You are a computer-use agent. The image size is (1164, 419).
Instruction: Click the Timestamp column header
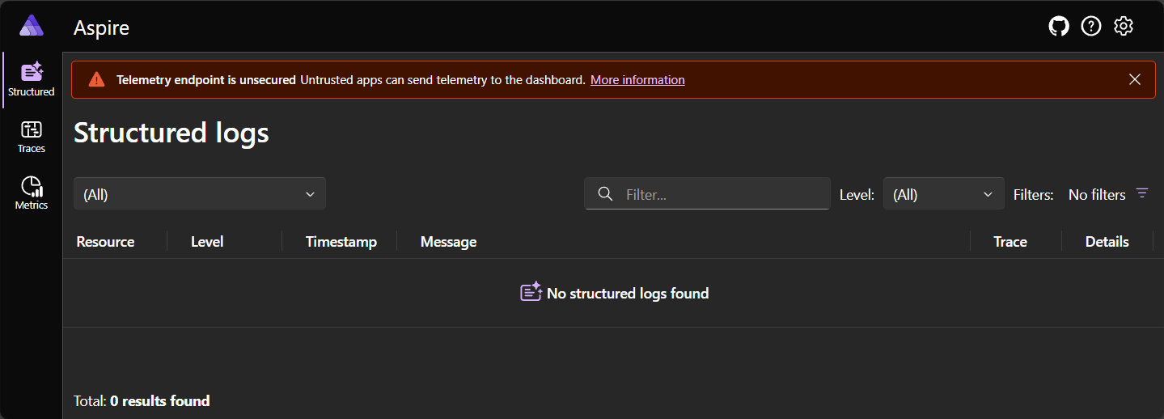[x=341, y=242]
